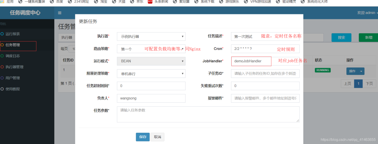
Task: Open the 系统下载 bookmark
Action: (x=204, y=2)
